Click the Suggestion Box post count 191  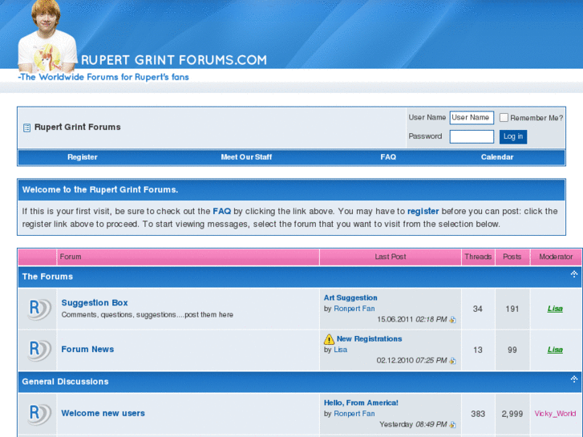coord(512,309)
